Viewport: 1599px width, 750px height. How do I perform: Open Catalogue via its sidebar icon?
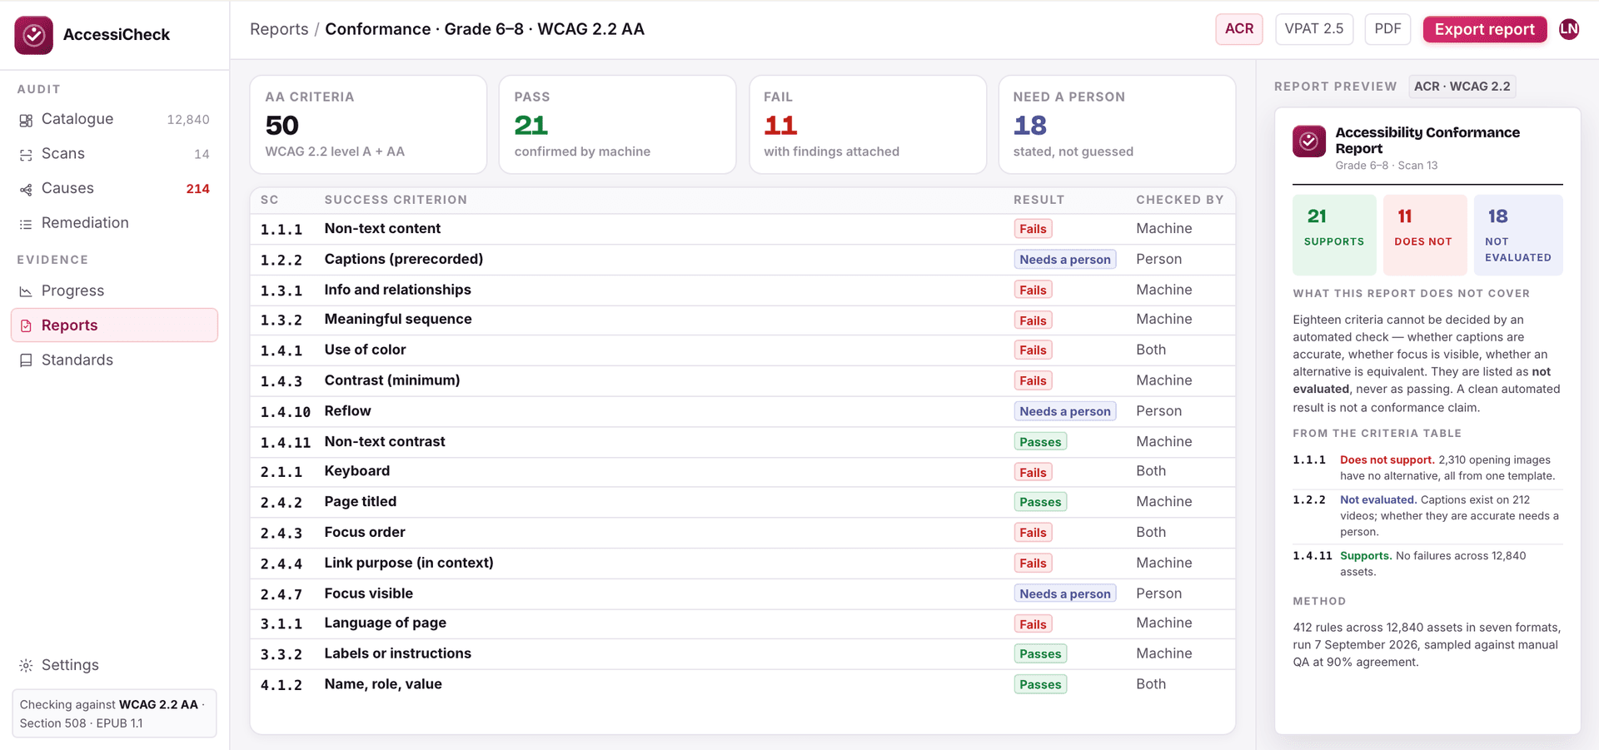click(x=26, y=120)
